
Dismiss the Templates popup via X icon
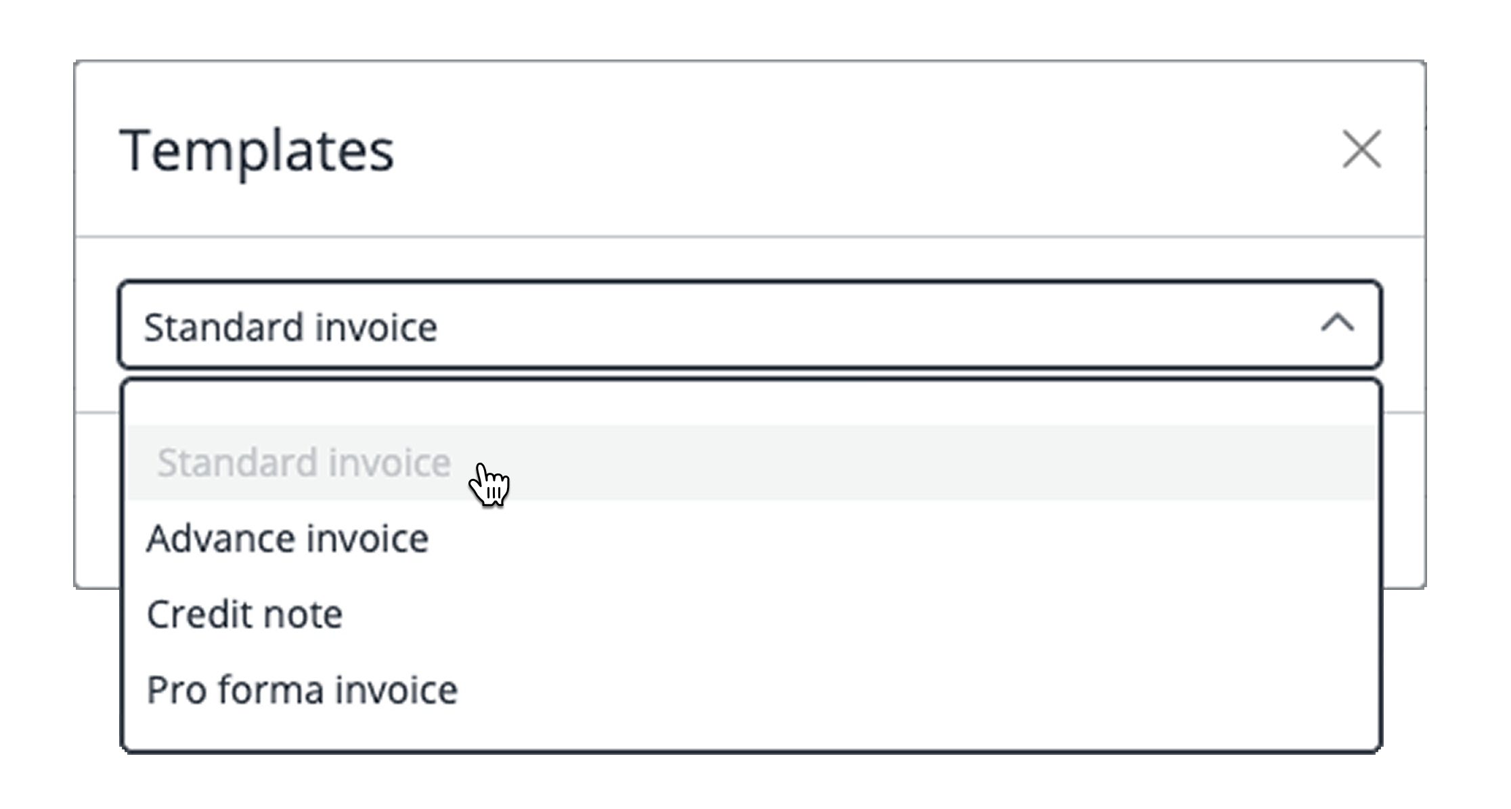click(1361, 149)
